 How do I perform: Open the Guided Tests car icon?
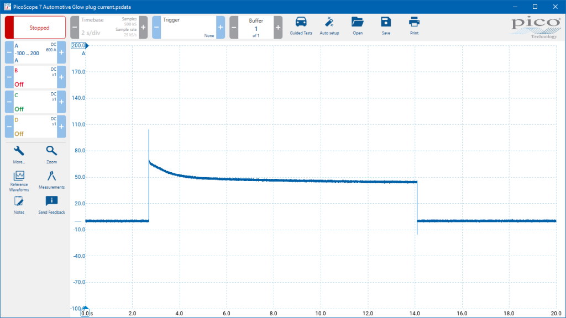[301, 26]
